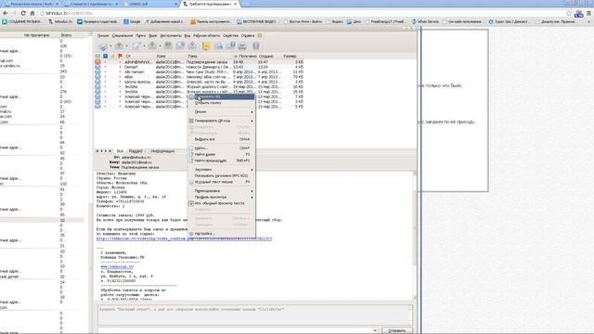Image resolution: width=594 pixels, height=334 pixels.
Task: Sort messages by Размер column
Action: [291, 56]
